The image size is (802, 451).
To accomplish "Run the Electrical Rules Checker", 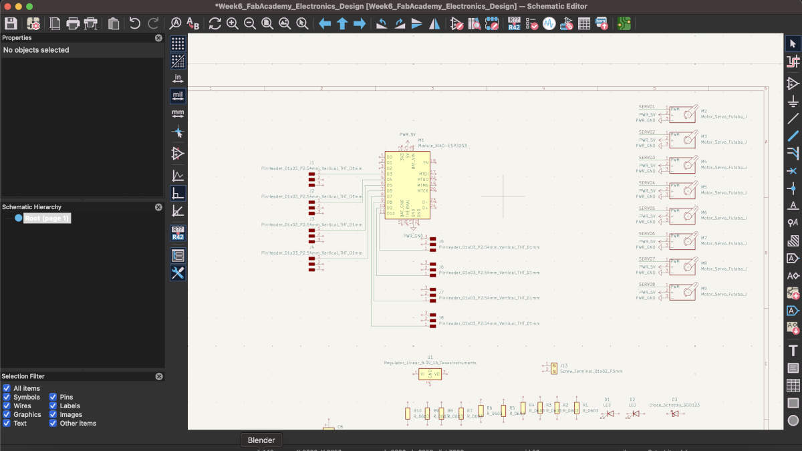I will (532, 23).
